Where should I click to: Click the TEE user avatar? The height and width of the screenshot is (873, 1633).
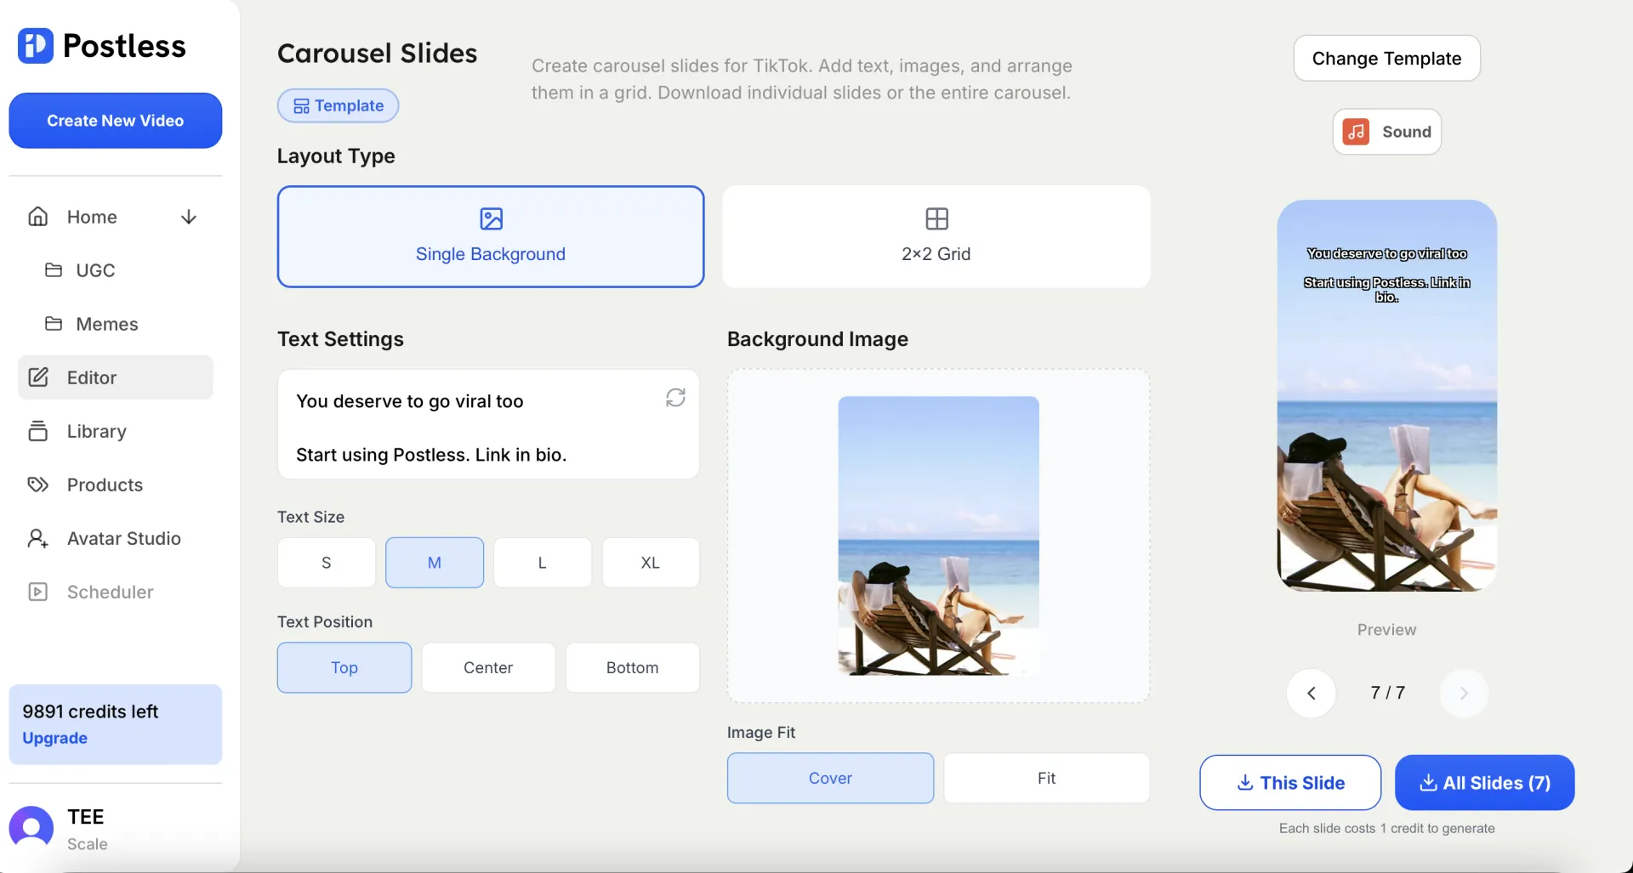click(x=31, y=828)
